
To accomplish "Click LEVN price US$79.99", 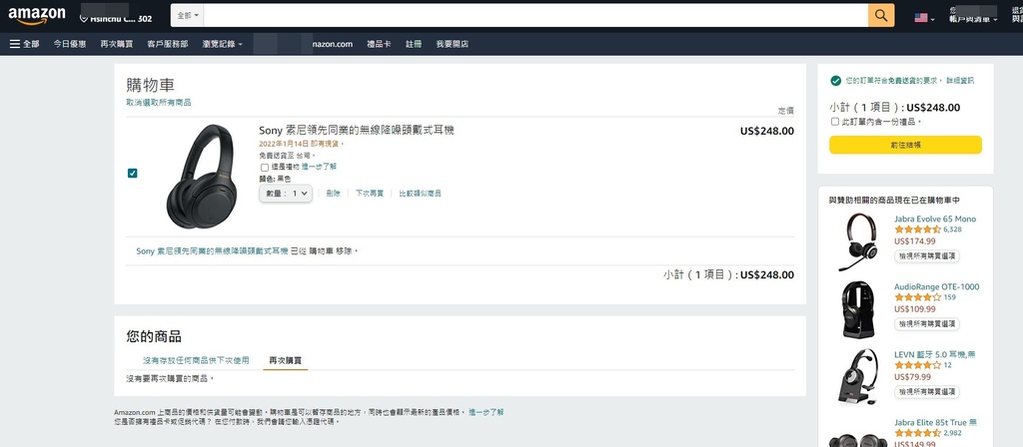I will 913,376.
